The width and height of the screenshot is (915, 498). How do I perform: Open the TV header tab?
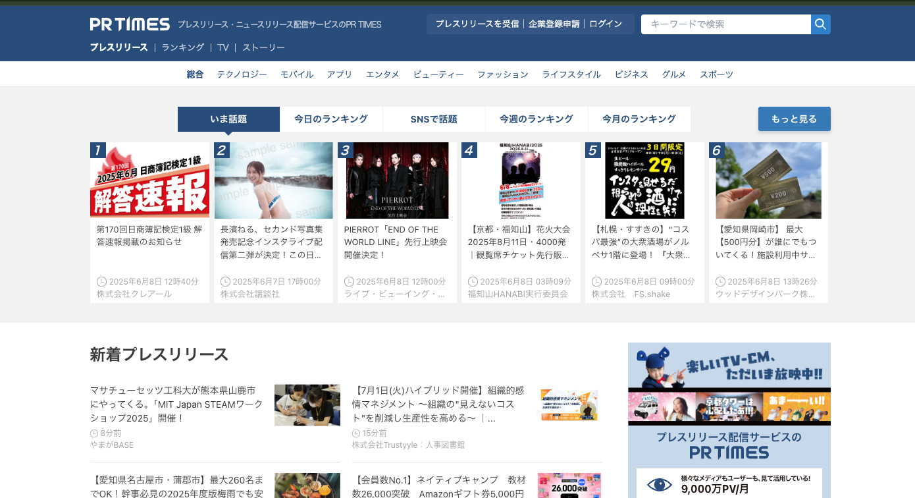[223, 47]
